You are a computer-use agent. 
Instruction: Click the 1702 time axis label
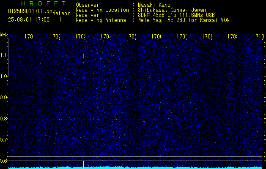pos(55,36)
